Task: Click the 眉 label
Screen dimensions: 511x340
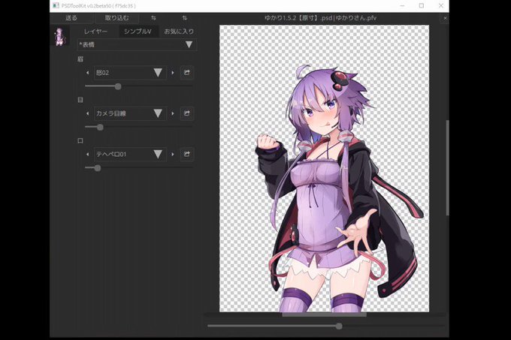Action: coord(80,59)
